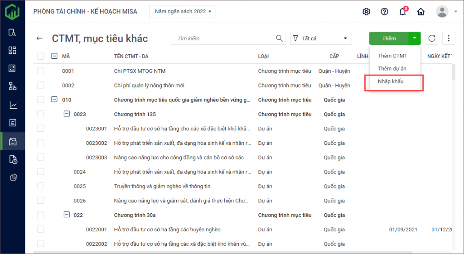Open the Năm ngân sách 2022 selector

[x=182, y=12]
